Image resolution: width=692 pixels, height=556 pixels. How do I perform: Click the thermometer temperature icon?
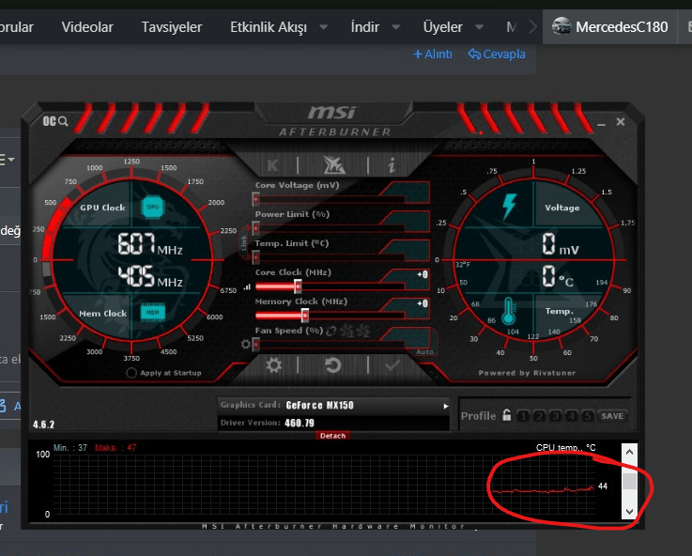pos(508,311)
